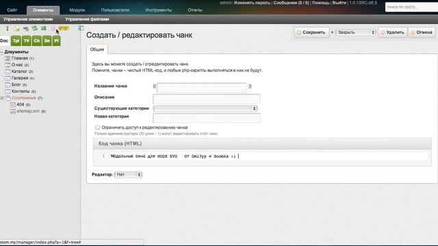
Task: Switch to the Sn snippets tab
Action: coord(47,41)
